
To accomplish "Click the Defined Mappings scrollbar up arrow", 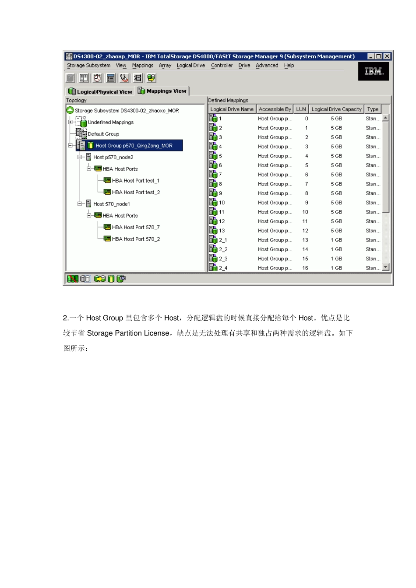I will click(386, 118).
